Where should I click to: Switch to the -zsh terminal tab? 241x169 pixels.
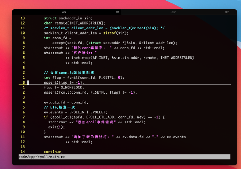click(179, 12)
